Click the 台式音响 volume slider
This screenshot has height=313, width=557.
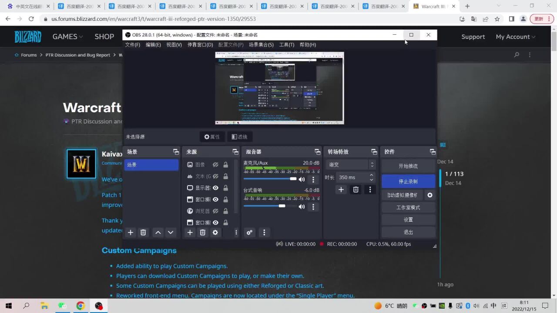pyautogui.click(x=270, y=206)
